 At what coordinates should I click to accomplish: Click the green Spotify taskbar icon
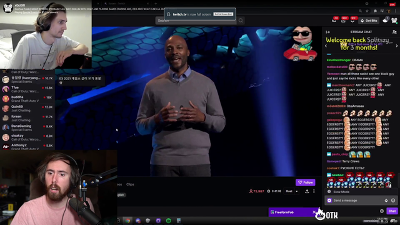click(x=168, y=221)
